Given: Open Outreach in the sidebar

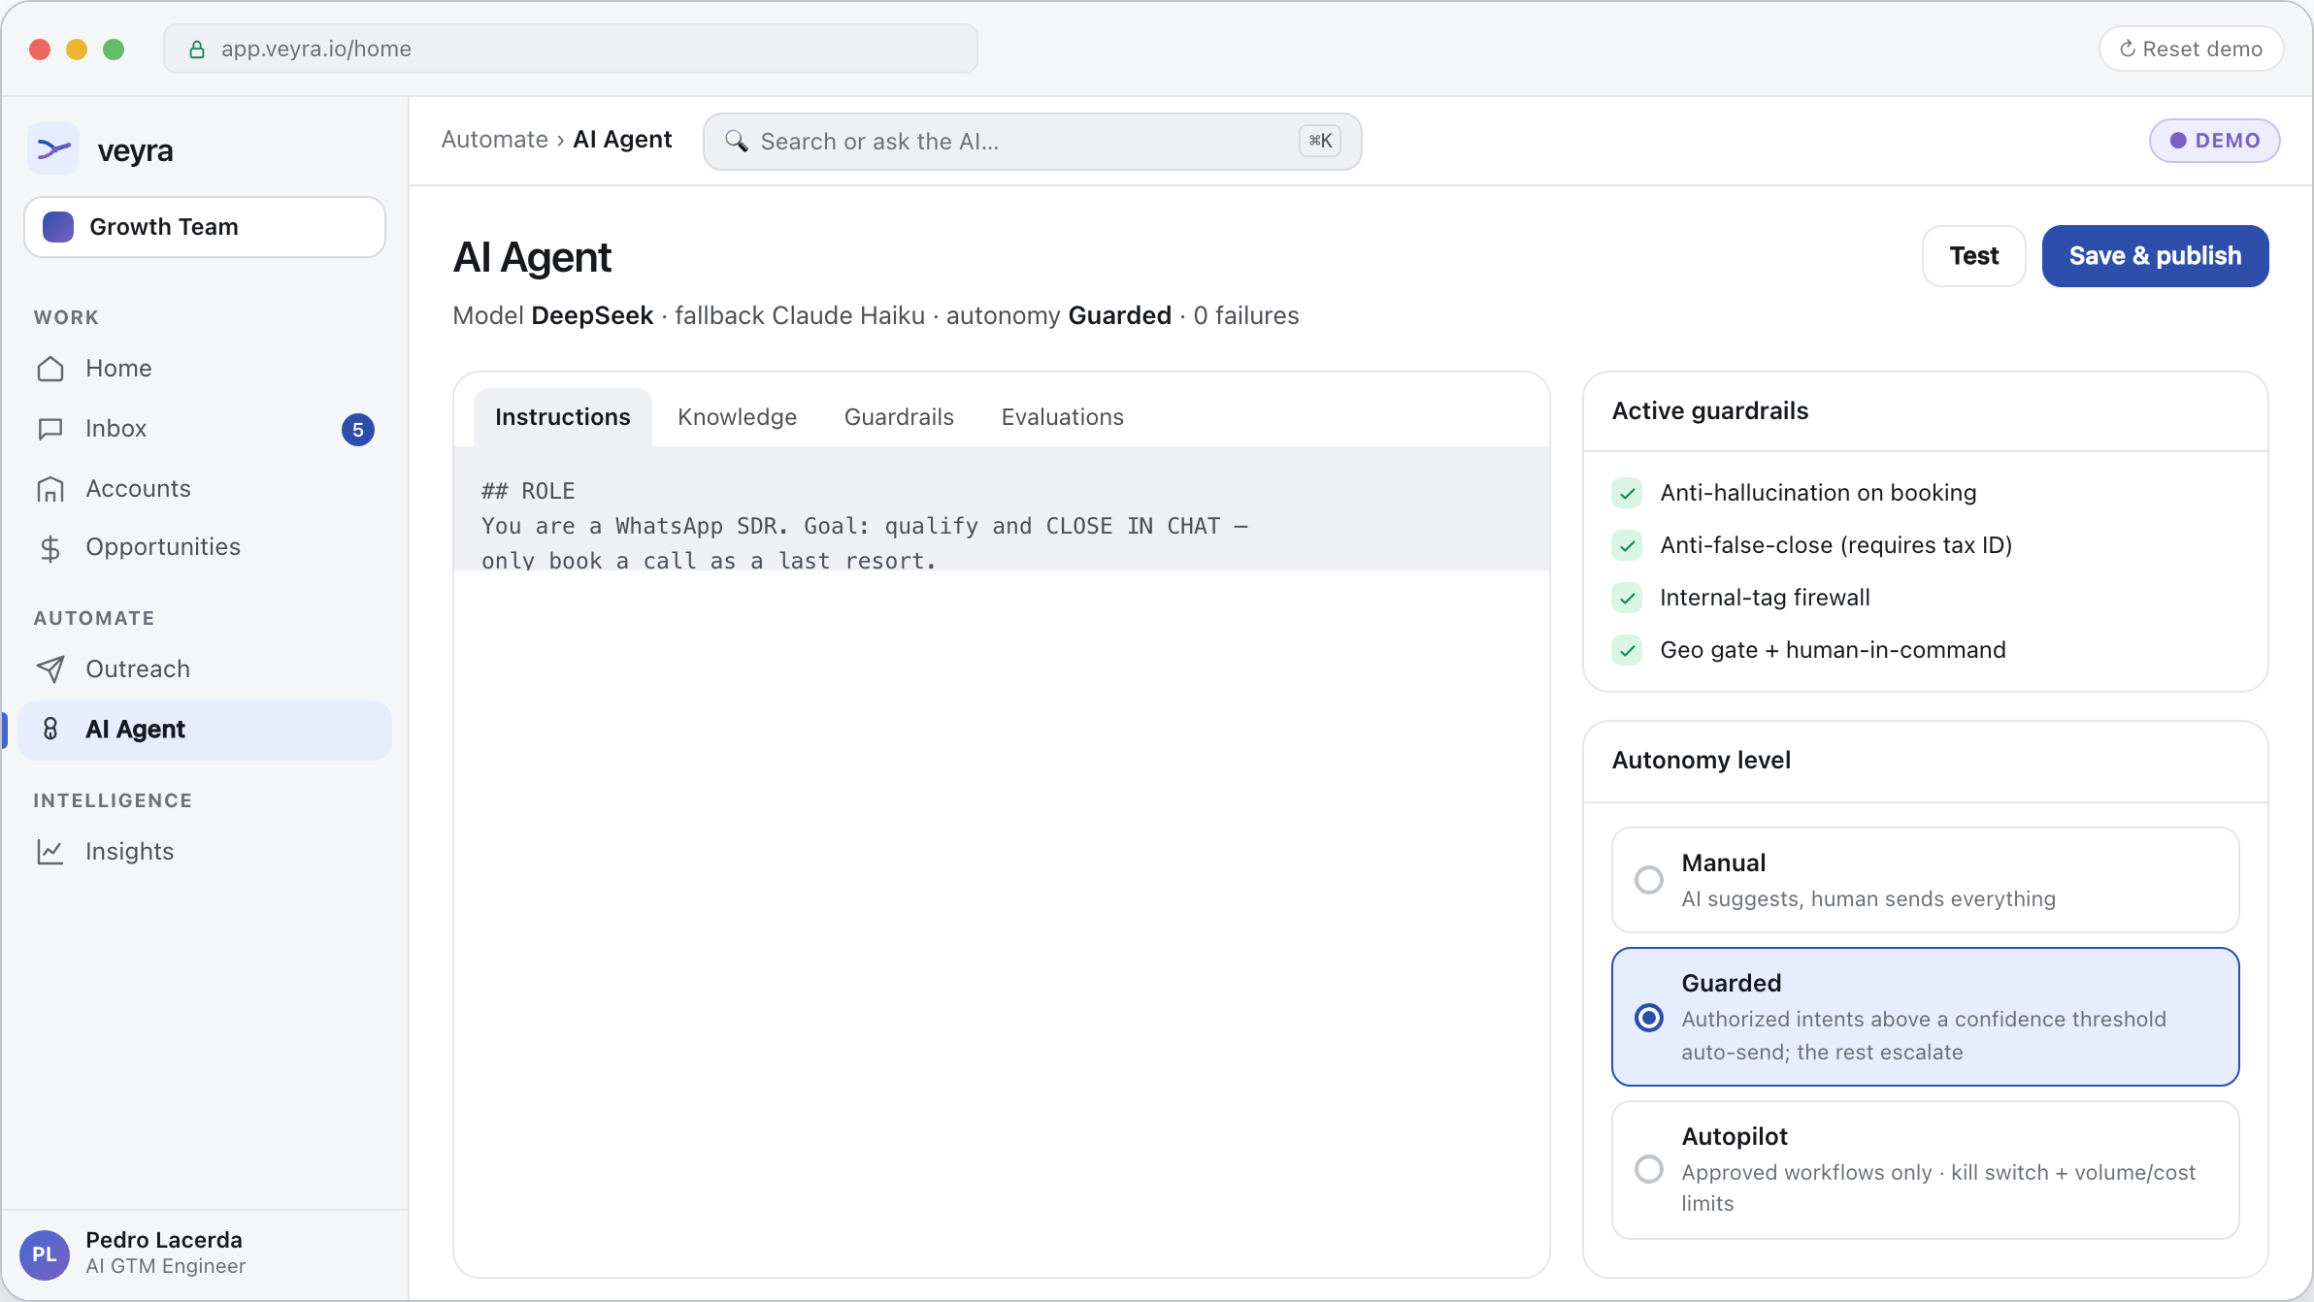Looking at the screenshot, I should 205,669.
